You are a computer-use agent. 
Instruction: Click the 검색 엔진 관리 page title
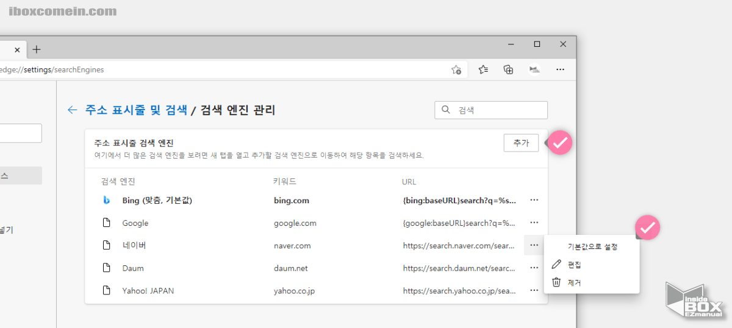[x=238, y=110]
